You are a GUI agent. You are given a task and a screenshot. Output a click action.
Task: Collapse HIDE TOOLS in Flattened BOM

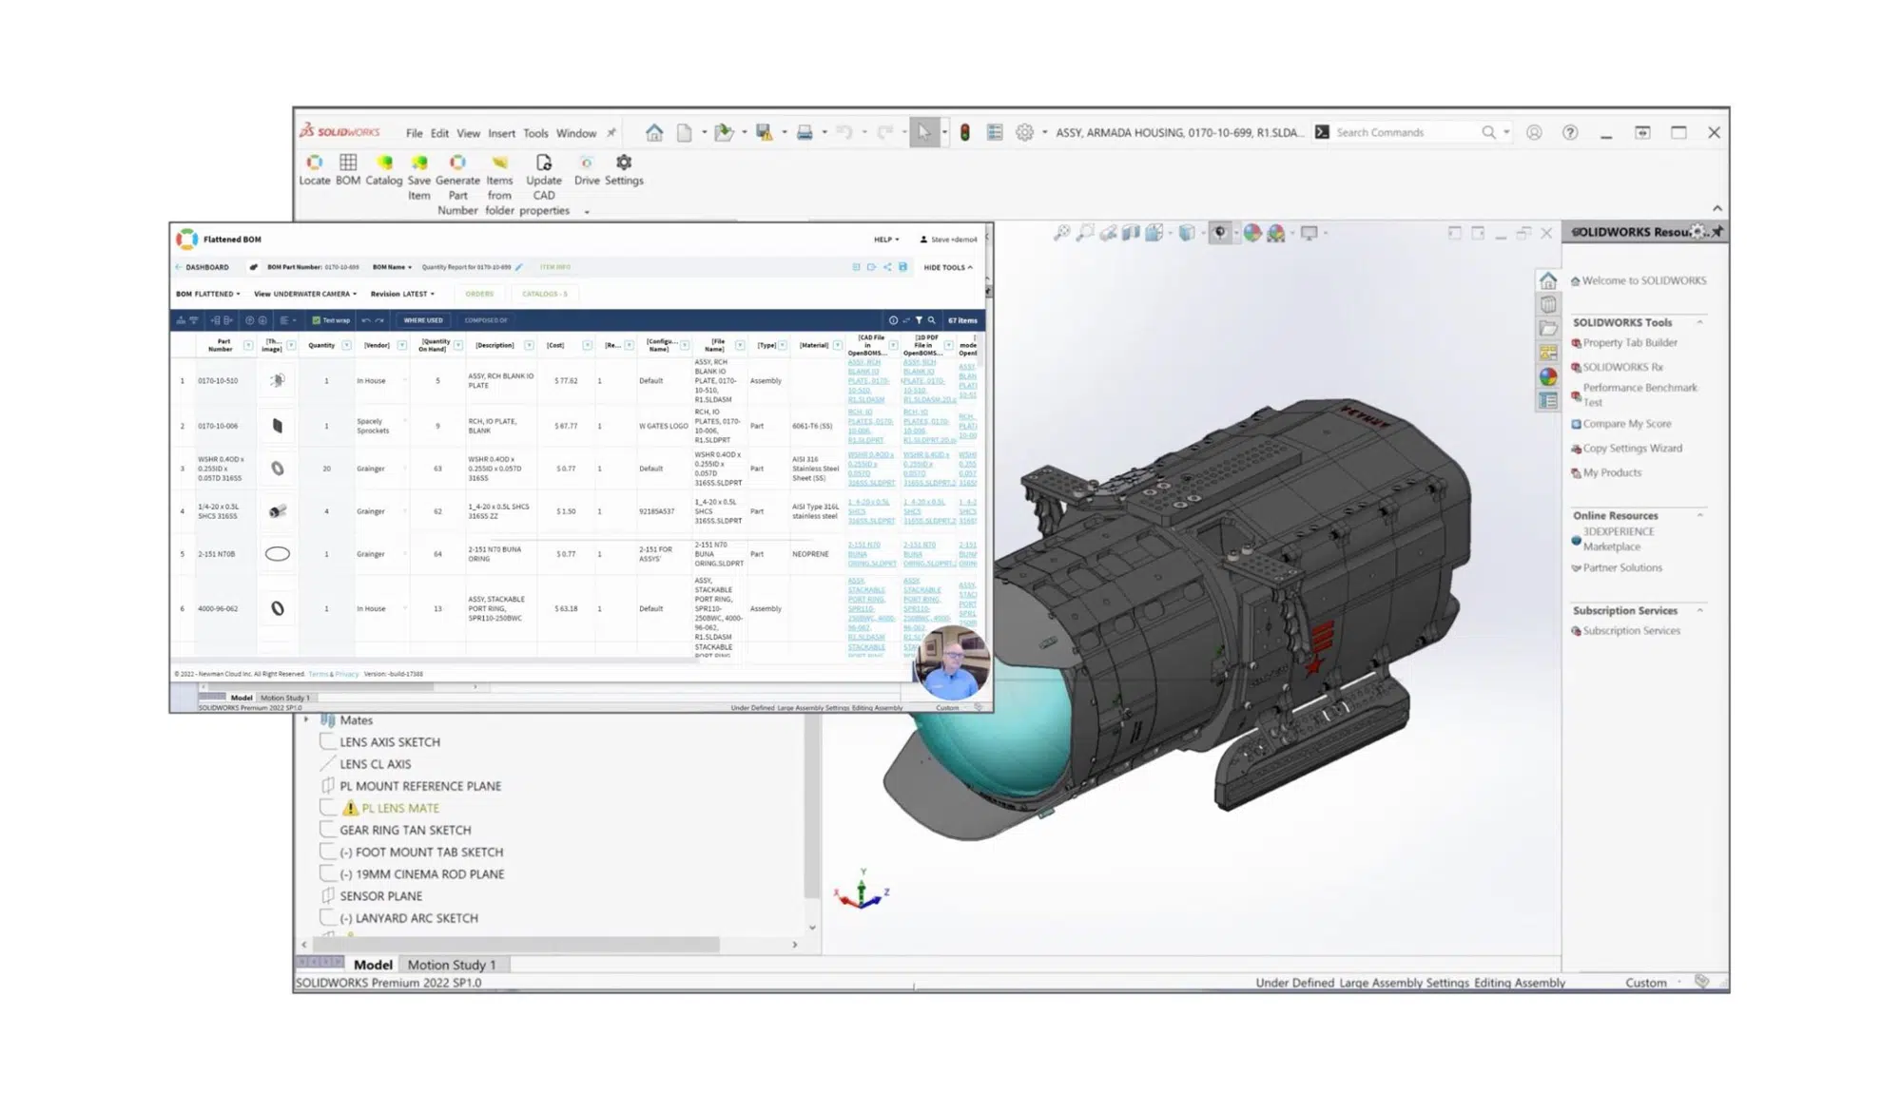(x=948, y=267)
